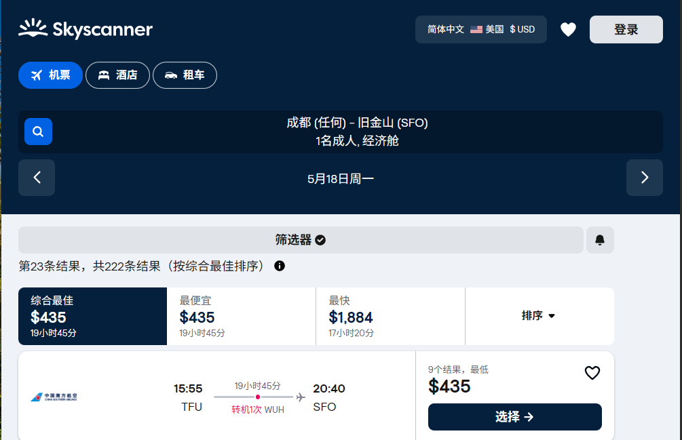Save China Southern flight with heart icon
The width and height of the screenshot is (682, 440).
click(x=592, y=373)
